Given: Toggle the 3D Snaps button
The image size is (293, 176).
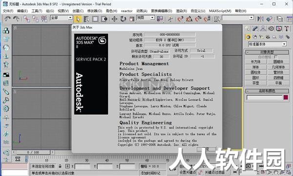Looking at the screenshot, I should point(180,19).
